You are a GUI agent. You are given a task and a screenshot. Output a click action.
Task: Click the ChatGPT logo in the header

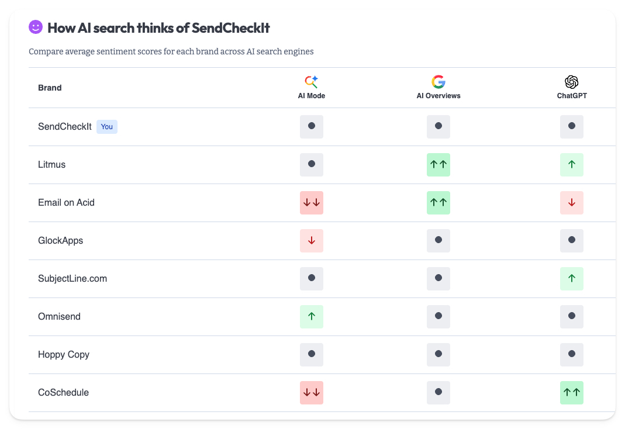coord(571,82)
